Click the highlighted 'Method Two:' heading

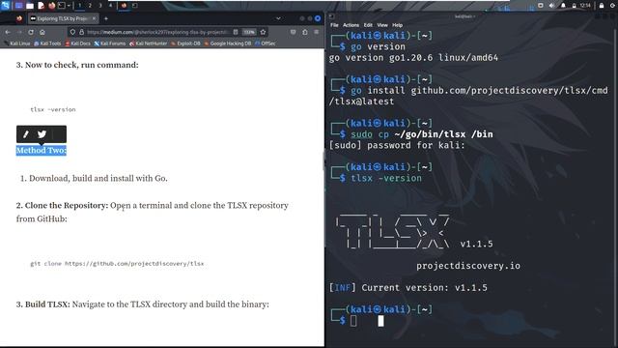pyautogui.click(x=41, y=151)
